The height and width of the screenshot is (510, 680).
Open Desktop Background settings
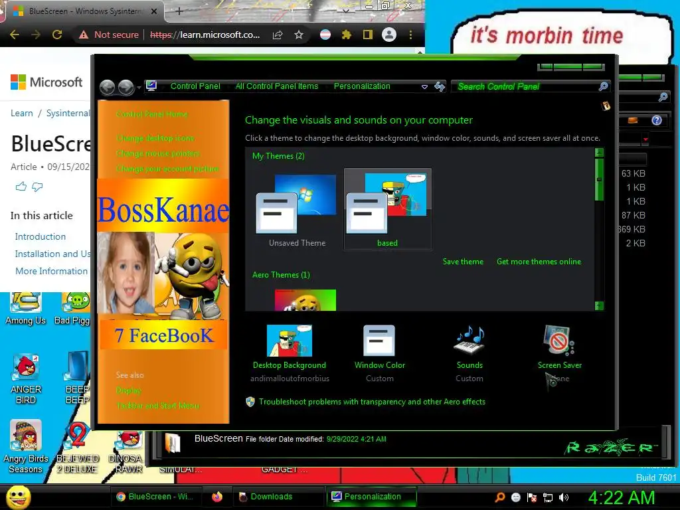tap(290, 352)
